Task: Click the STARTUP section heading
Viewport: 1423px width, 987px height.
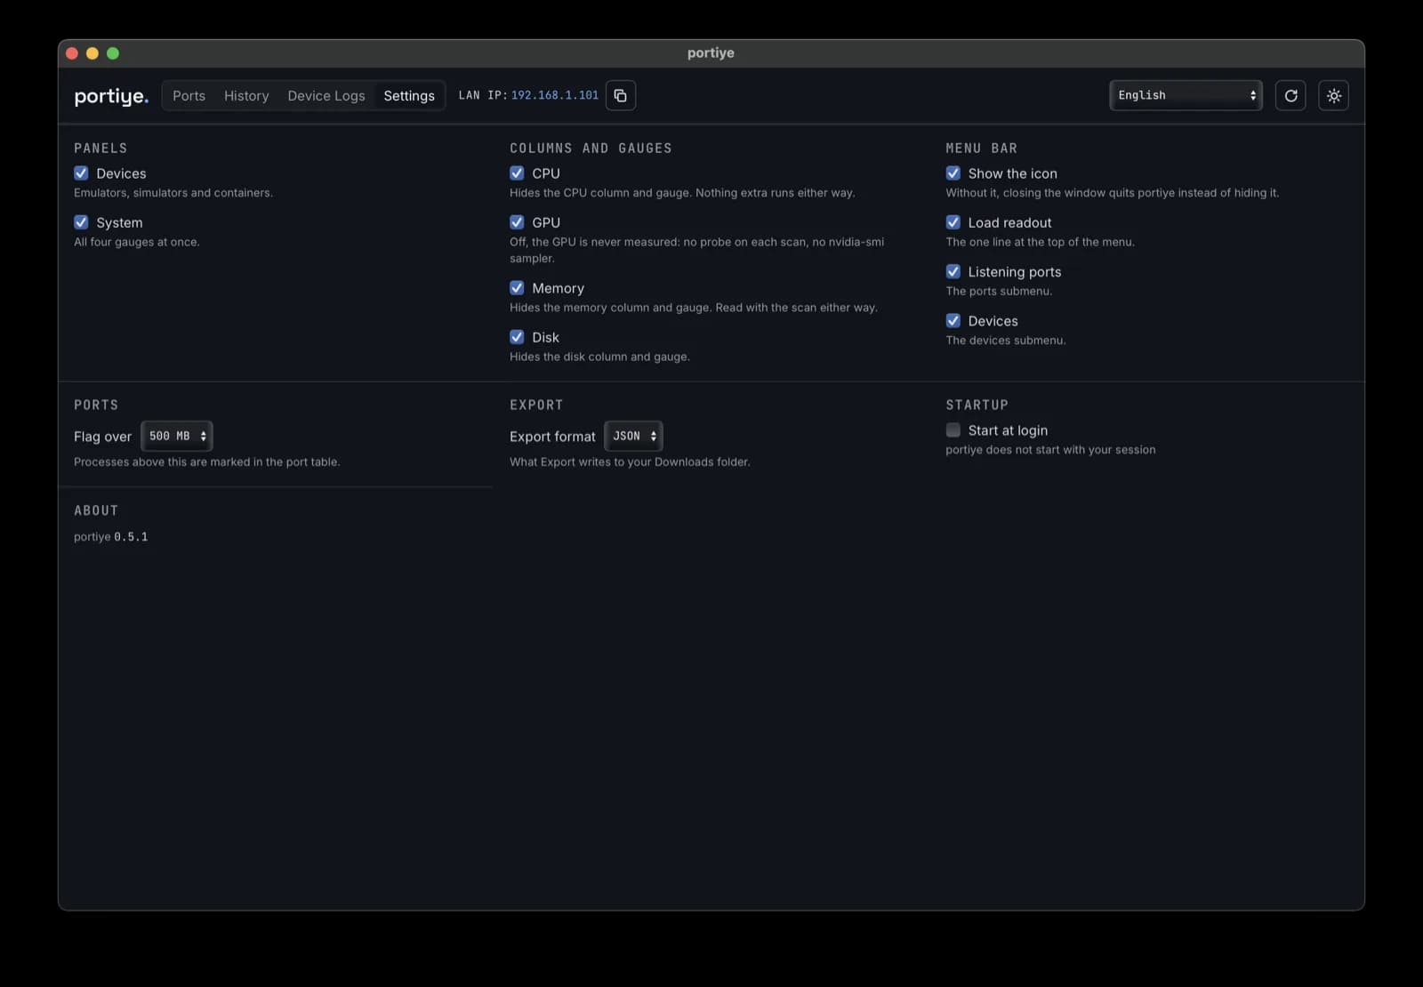Action: 977,405
